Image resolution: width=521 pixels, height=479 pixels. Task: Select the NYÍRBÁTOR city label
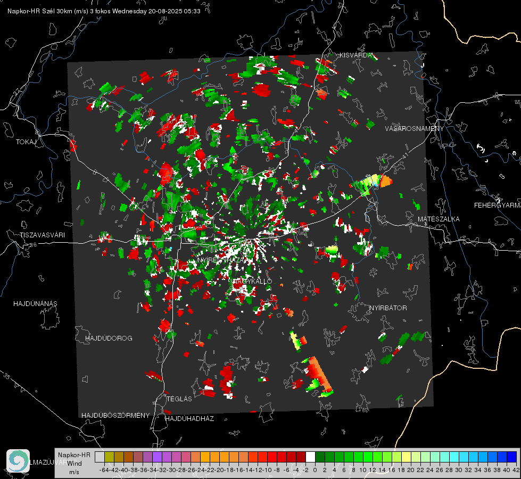388,308
